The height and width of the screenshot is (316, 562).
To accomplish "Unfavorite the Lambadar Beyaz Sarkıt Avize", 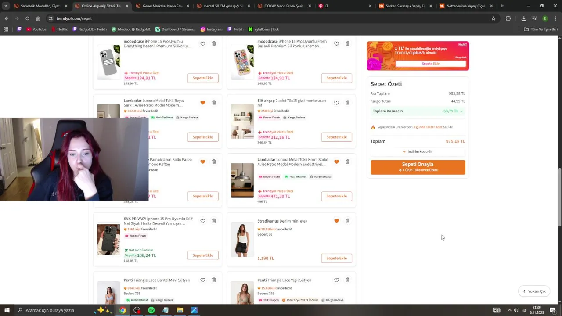I will click(203, 103).
